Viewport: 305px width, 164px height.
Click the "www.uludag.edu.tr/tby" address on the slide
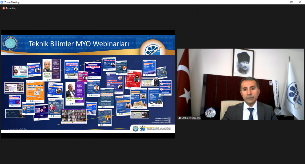[17, 129]
